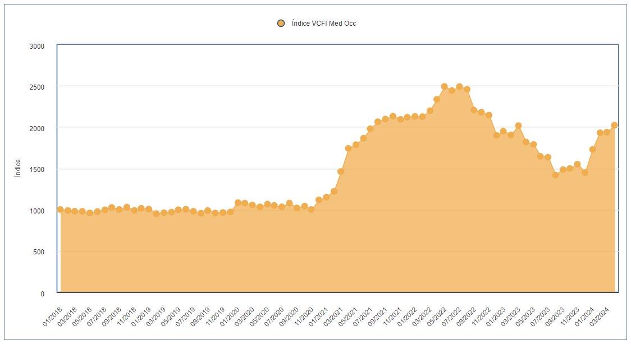631x344 pixels.
Task: Click the 05/2022 peak data point
Action: 444,87
